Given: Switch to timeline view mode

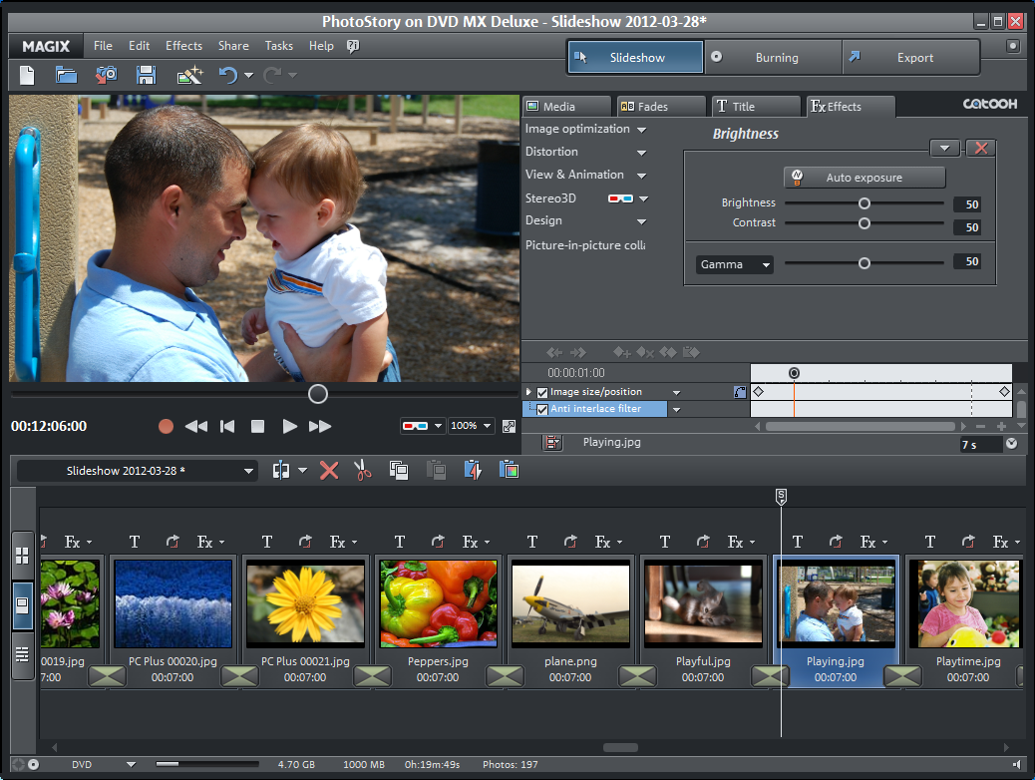Looking at the screenshot, I should [x=23, y=654].
